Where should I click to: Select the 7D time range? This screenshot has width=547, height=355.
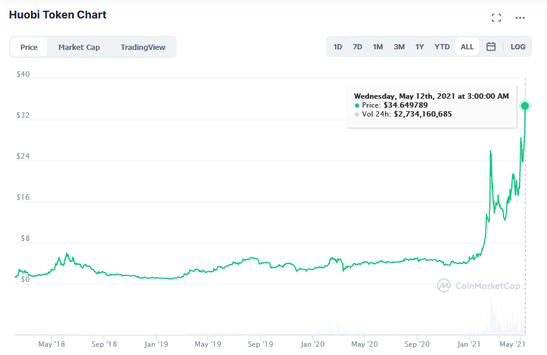point(357,47)
